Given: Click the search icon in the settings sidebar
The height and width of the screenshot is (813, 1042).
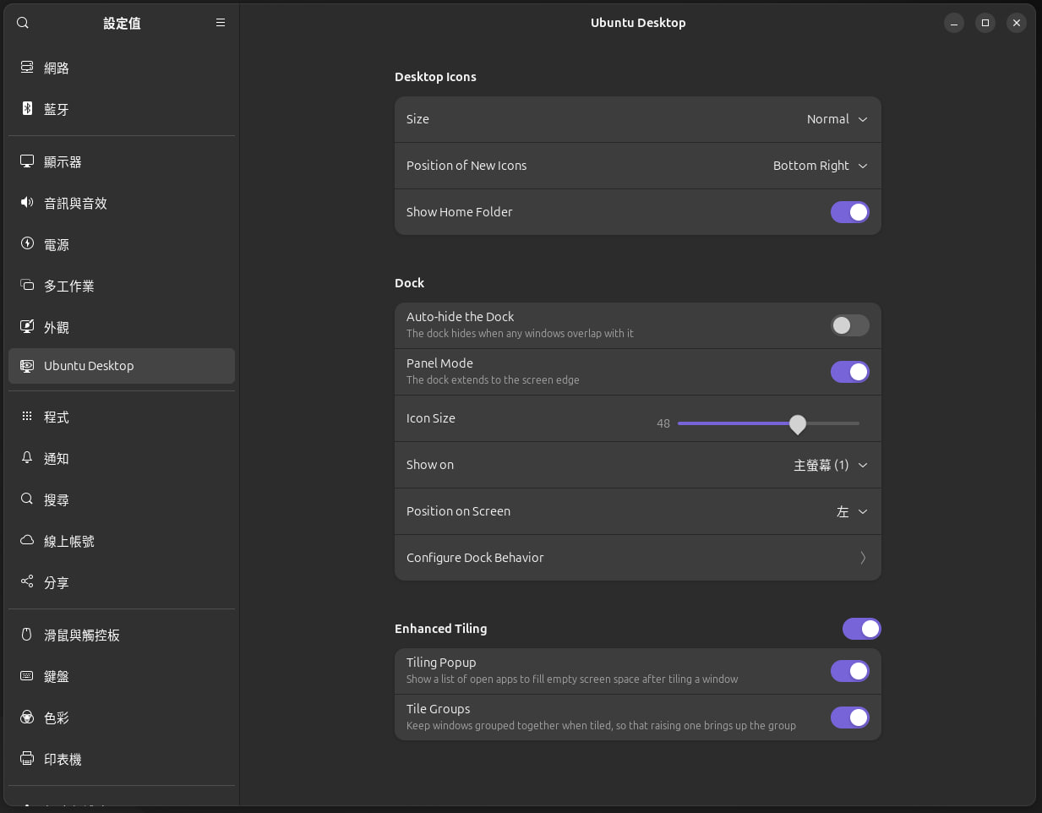Looking at the screenshot, I should coord(23,23).
